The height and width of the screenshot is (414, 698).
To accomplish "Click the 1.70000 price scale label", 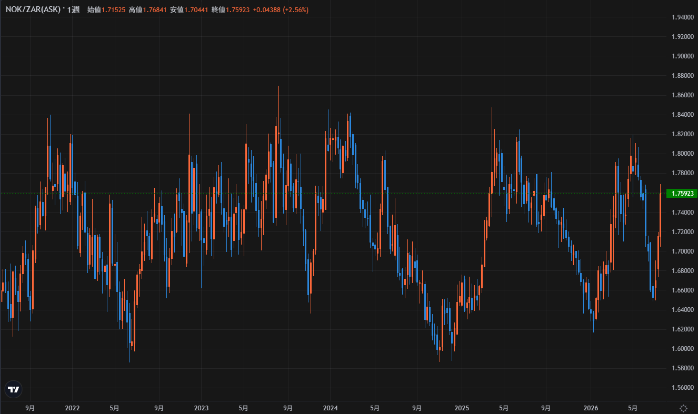I will 682,251.
